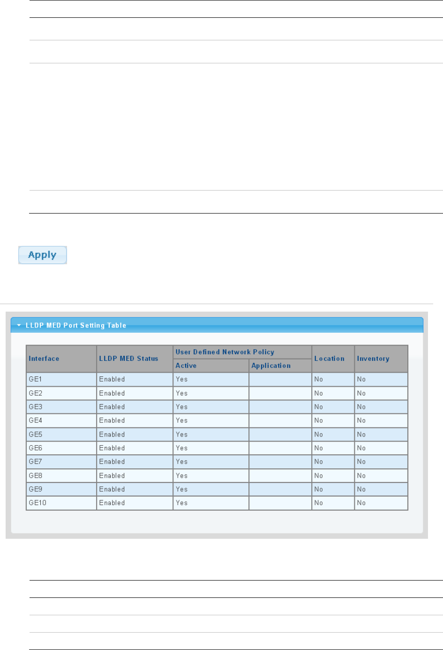Click Inventory No value in GE8 row
Image resolution: width=443 pixels, height=650 pixels.
pyautogui.click(x=361, y=475)
